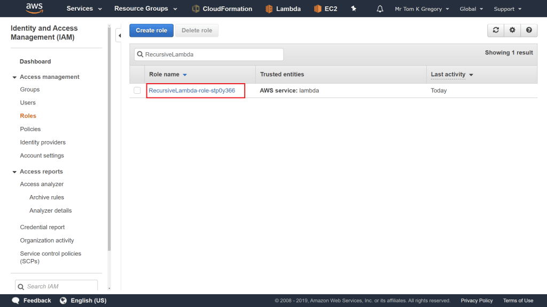547x307 pixels.
Task: Open the Resource Groups dropdown
Action: click(145, 9)
